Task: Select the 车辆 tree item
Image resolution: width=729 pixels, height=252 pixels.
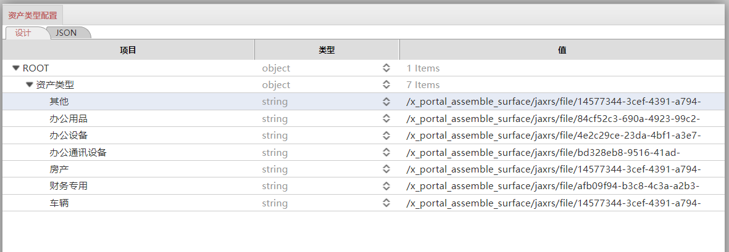Action: pyautogui.click(x=59, y=203)
